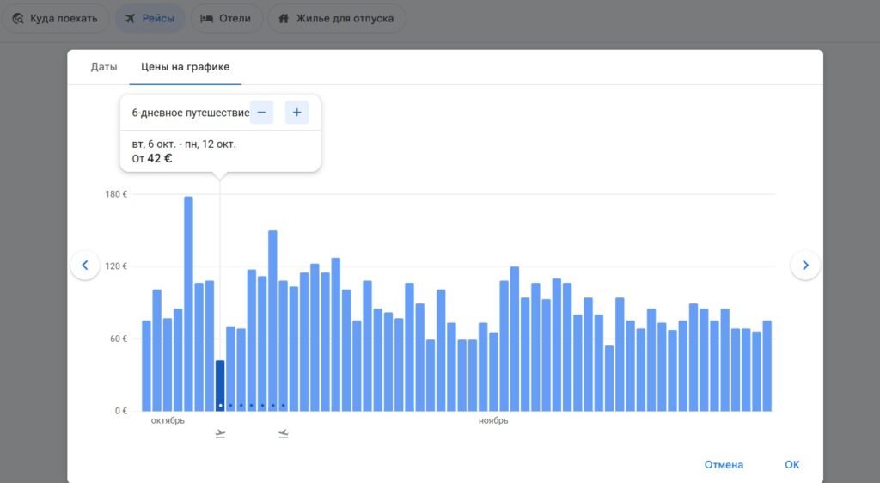Select the dark blue 42 € bar
This screenshot has height=483, width=880.
pos(220,385)
